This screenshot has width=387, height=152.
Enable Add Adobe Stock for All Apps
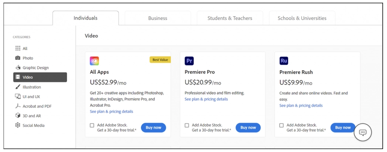(92, 125)
